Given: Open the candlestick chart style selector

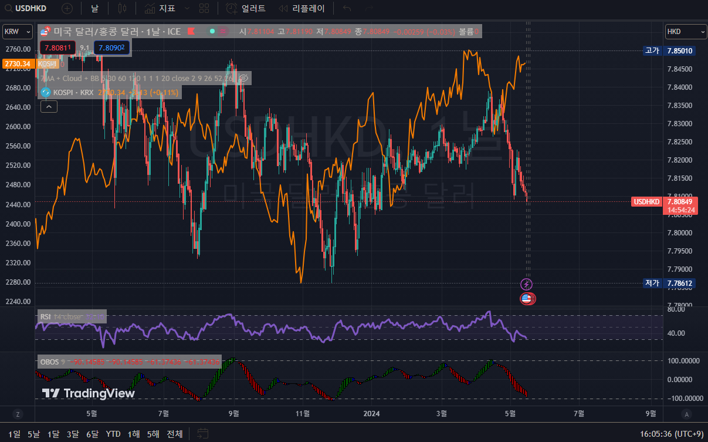Looking at the screenshot, I should coord(122,8).
